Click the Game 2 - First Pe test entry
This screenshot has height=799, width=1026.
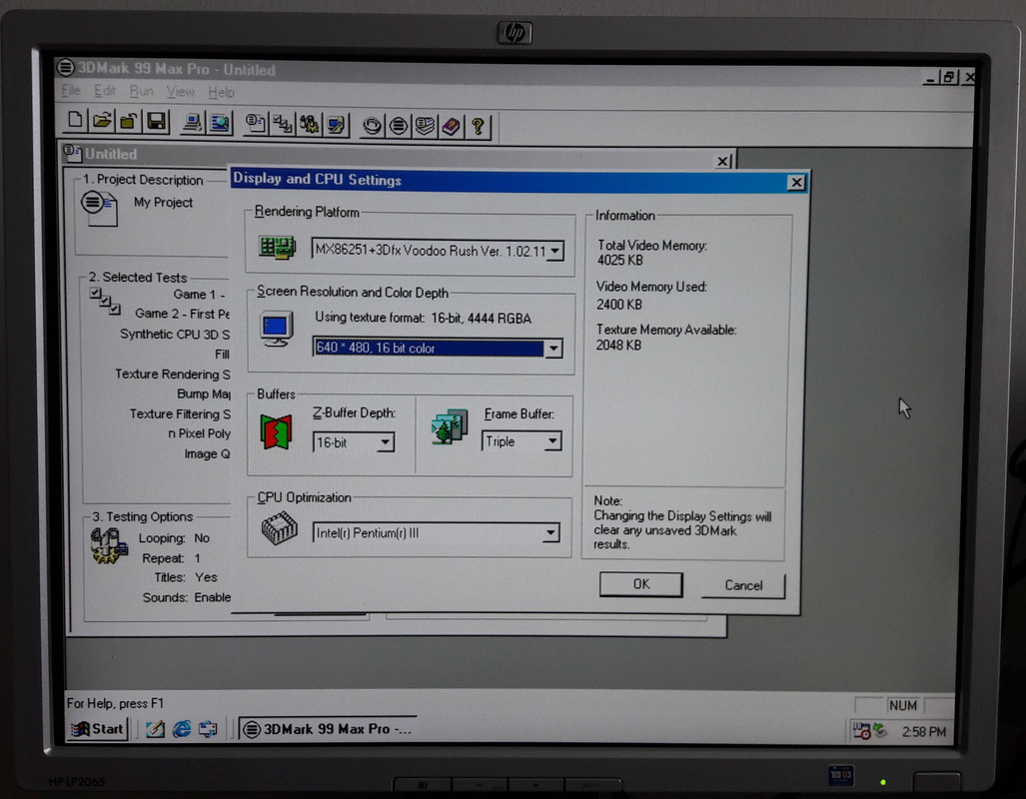pyautogui.click(x=182, y=314)
